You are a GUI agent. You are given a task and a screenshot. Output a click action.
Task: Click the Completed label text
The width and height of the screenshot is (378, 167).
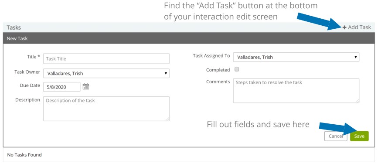coord(218,70)
